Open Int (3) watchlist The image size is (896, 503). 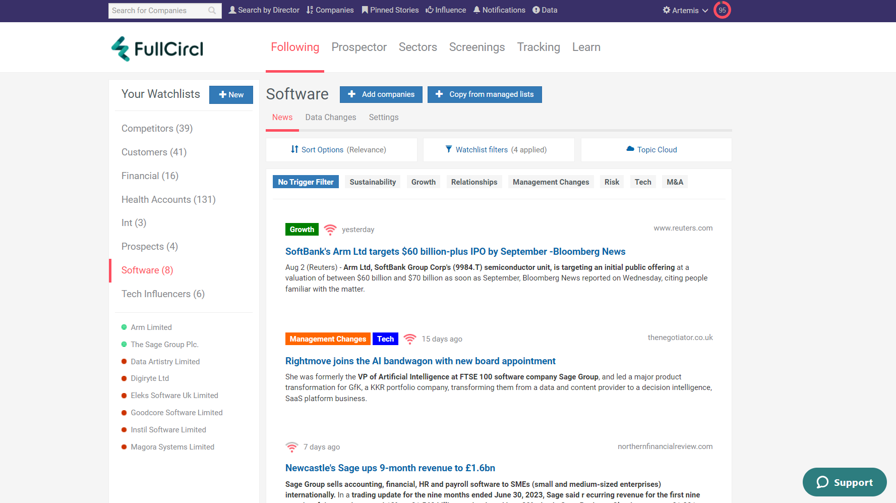pyautogui.click(x=134, y=223)
